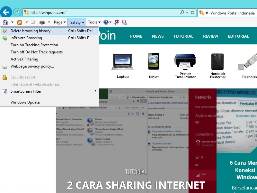Screen dimensions: 257x193
Task: Click the Tablet category label
Action: coord(154,77)
